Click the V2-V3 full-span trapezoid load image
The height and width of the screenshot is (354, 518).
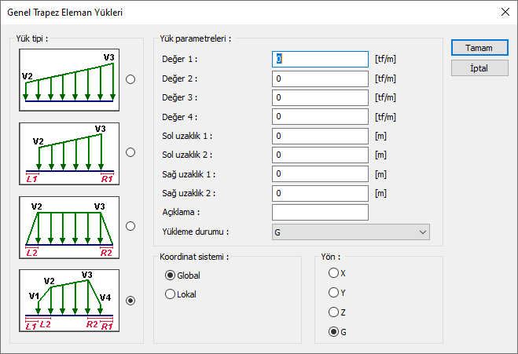(69, 79)
